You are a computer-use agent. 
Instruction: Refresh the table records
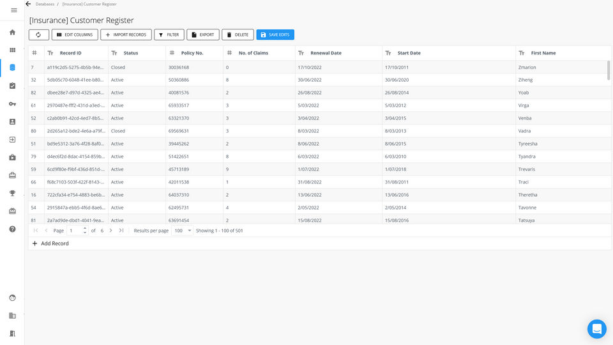click(39, 34)
